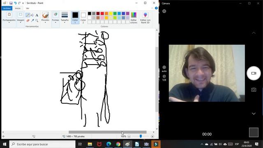
Task: Open Microsoft Edge from taskbar
Action: click(x=108, y=144)
